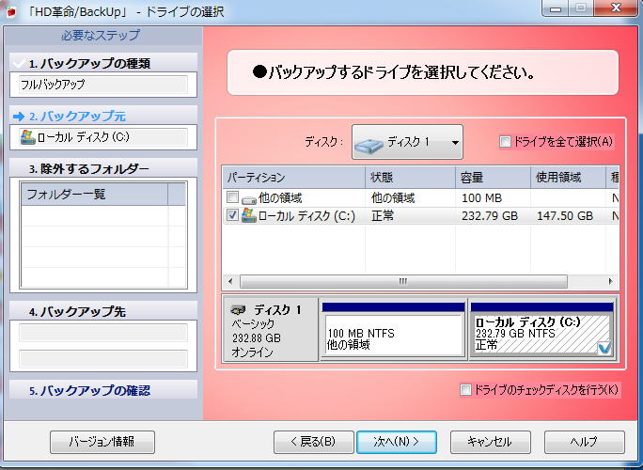Click the blue arrow next to バックアップ元 step
The image size is (643, 470).
coord(18,117)
